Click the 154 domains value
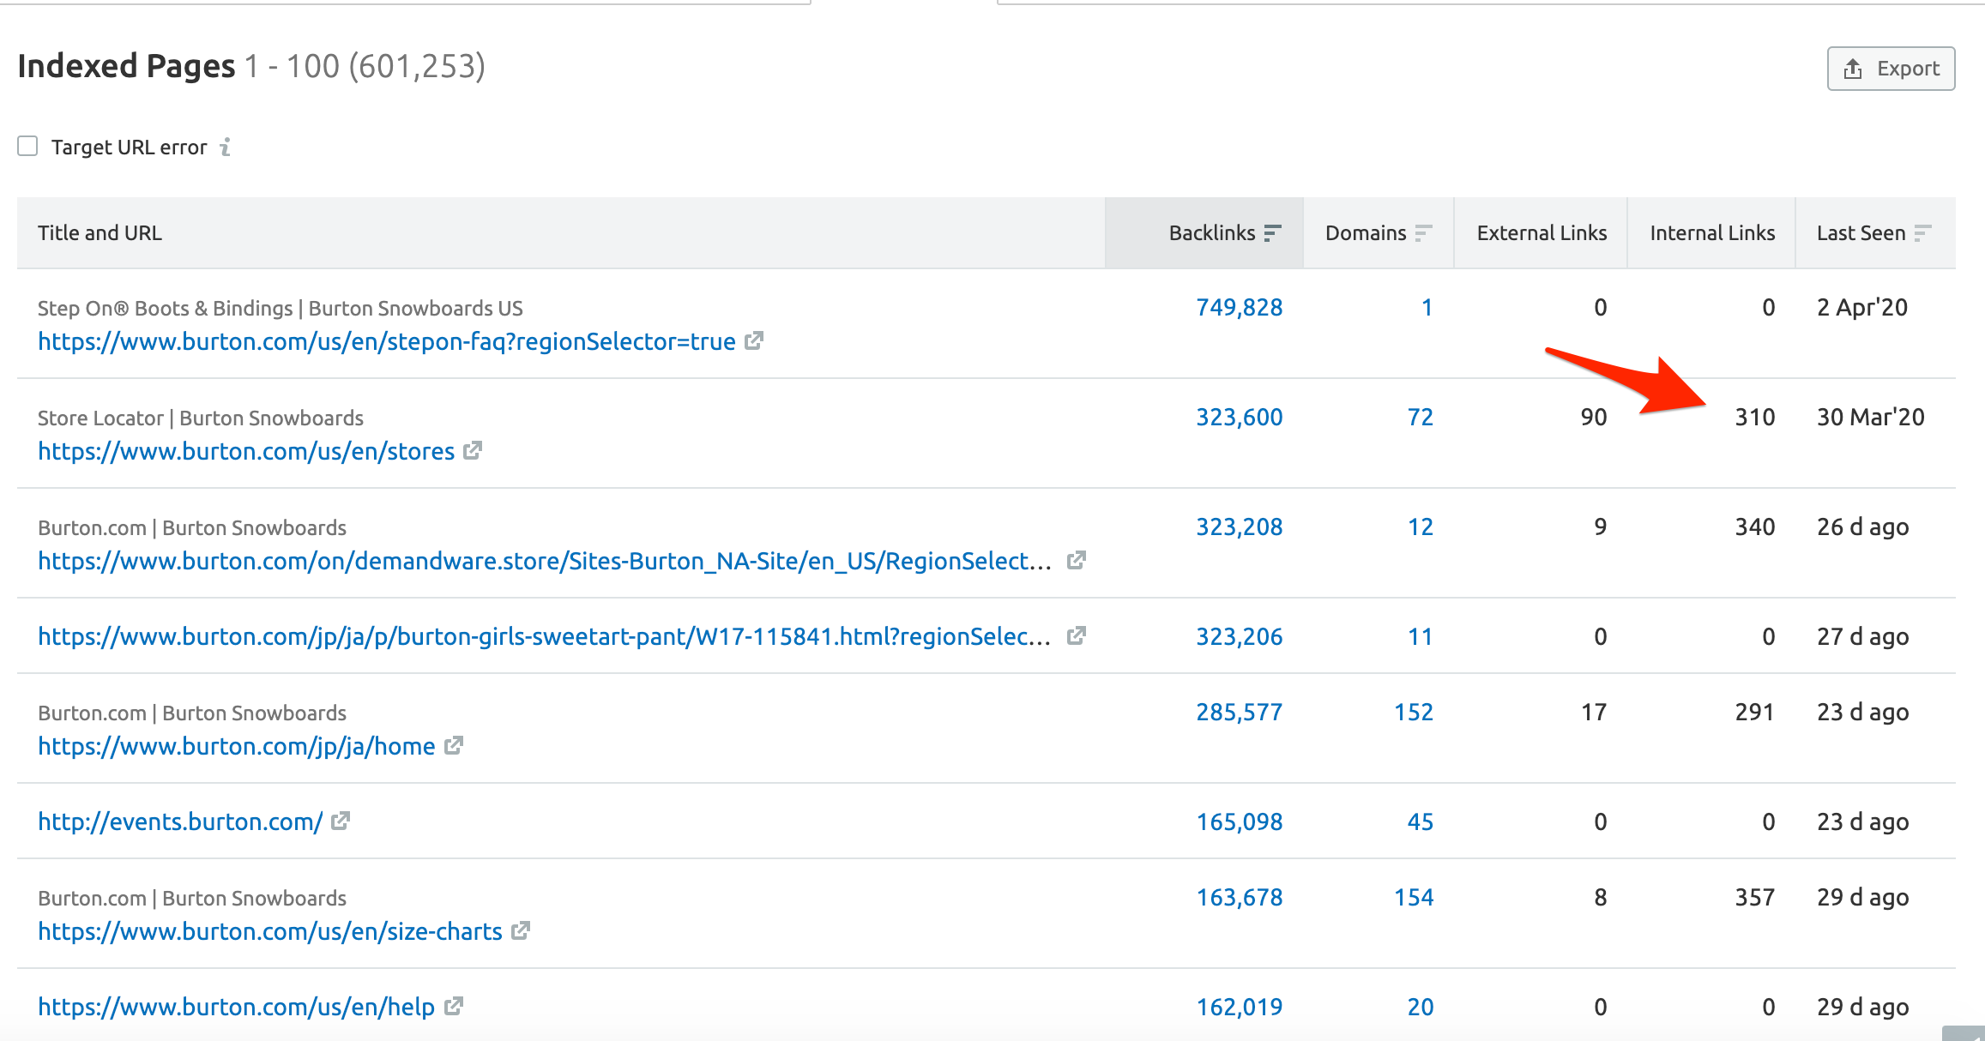The width and height of the screenshot is (1985, 1041). click(x=1414, y=898)
